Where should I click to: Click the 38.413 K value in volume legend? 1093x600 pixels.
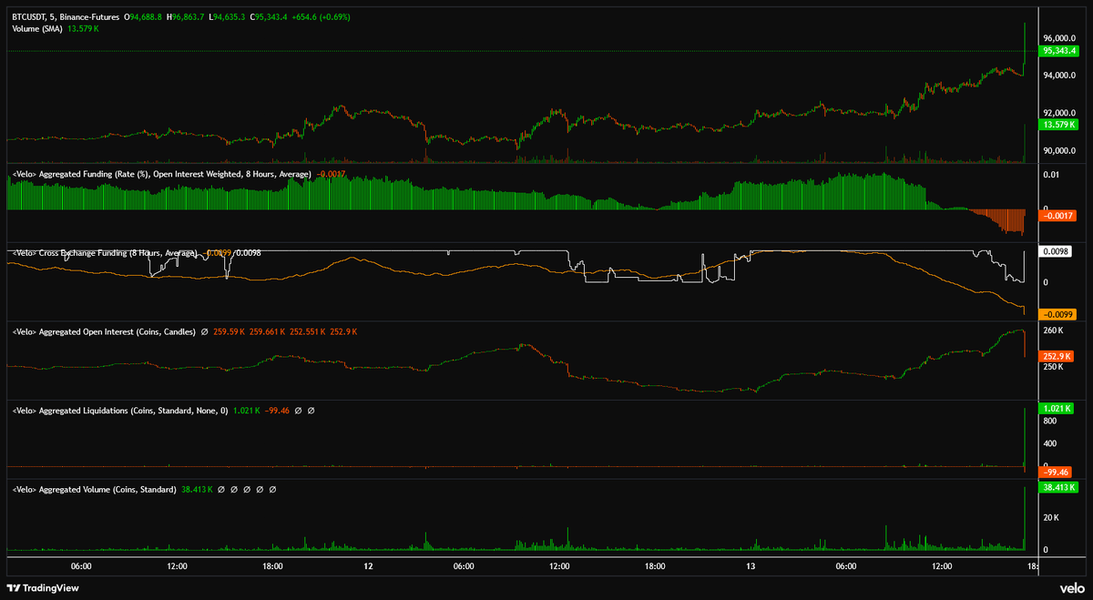tap(197, 490)
